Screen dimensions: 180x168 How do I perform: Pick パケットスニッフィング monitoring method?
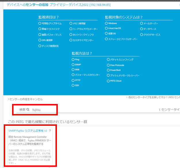[x=108, y=59]
